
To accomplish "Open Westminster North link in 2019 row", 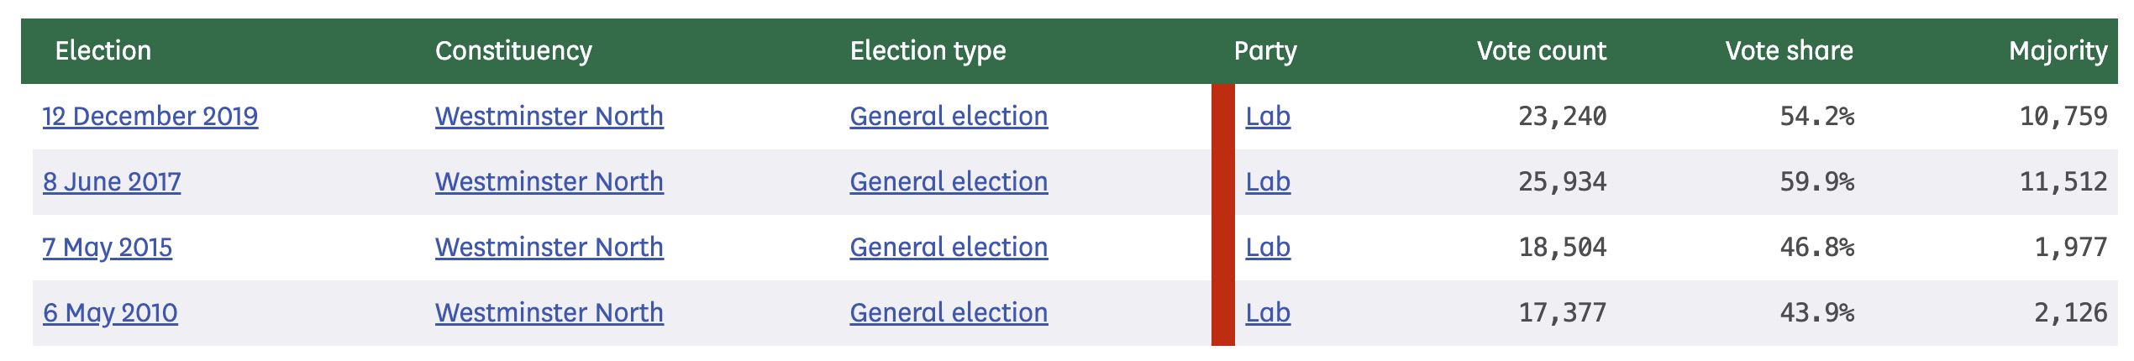I will [x=549, y=116].
